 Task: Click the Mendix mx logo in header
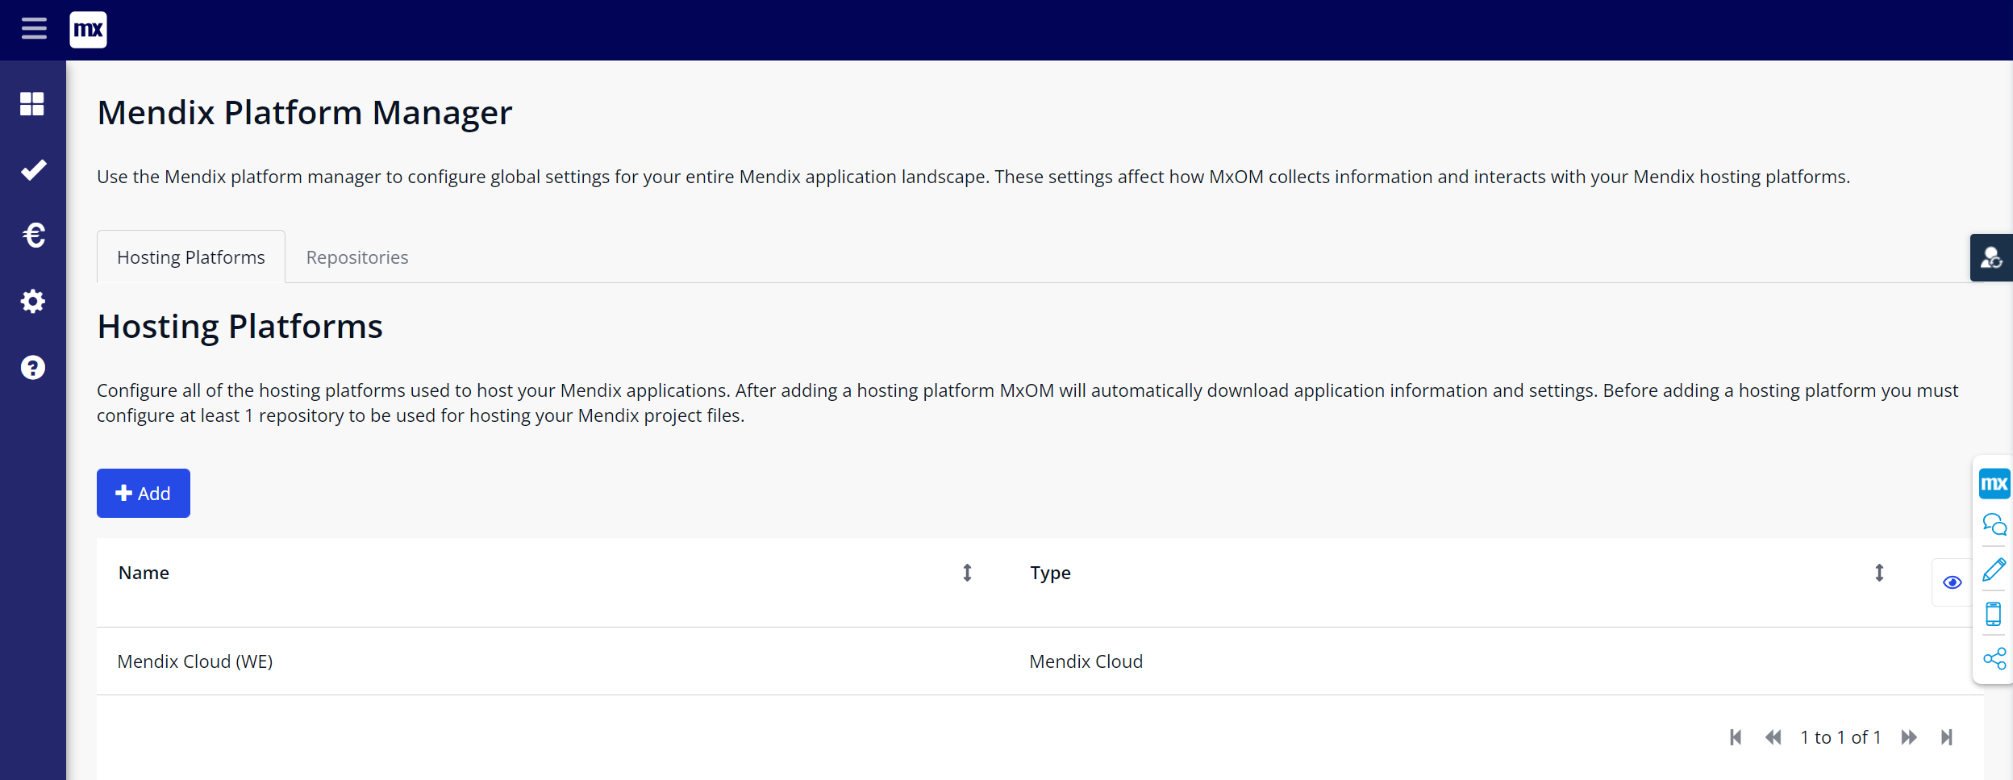[x=88, y=30]
